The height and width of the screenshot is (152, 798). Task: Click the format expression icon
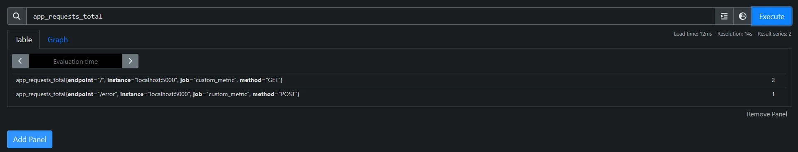tap(724, 16)
